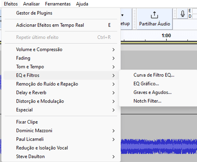Screen dimensions: 197x162
Task: Click the microphone record meter icon
Action: pos(182,14)
